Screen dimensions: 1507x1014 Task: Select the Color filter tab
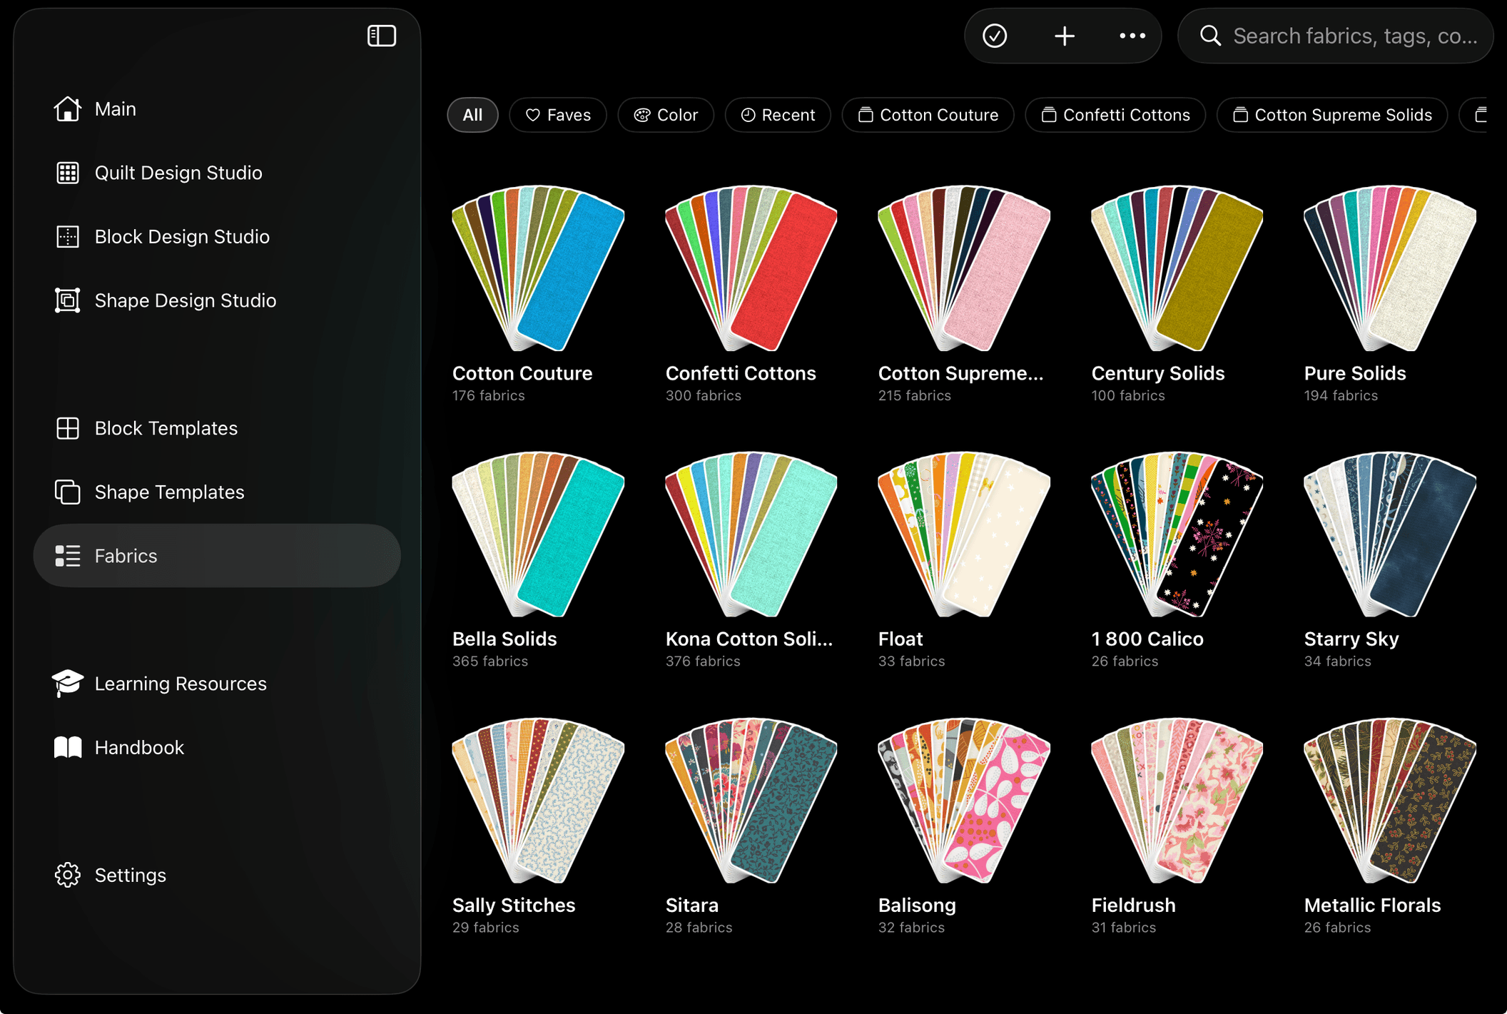666,115
